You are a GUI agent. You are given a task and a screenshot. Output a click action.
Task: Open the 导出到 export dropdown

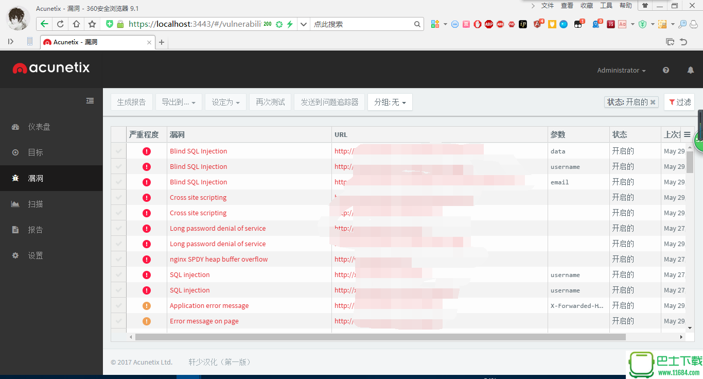click(x=179, y=102)
